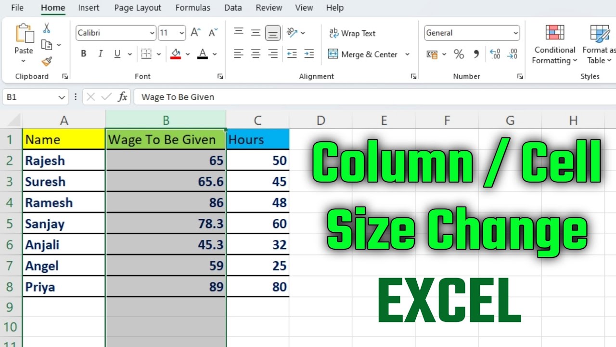
Task: Confirm formula bar entry checkmark
Action: pos(106,97)
